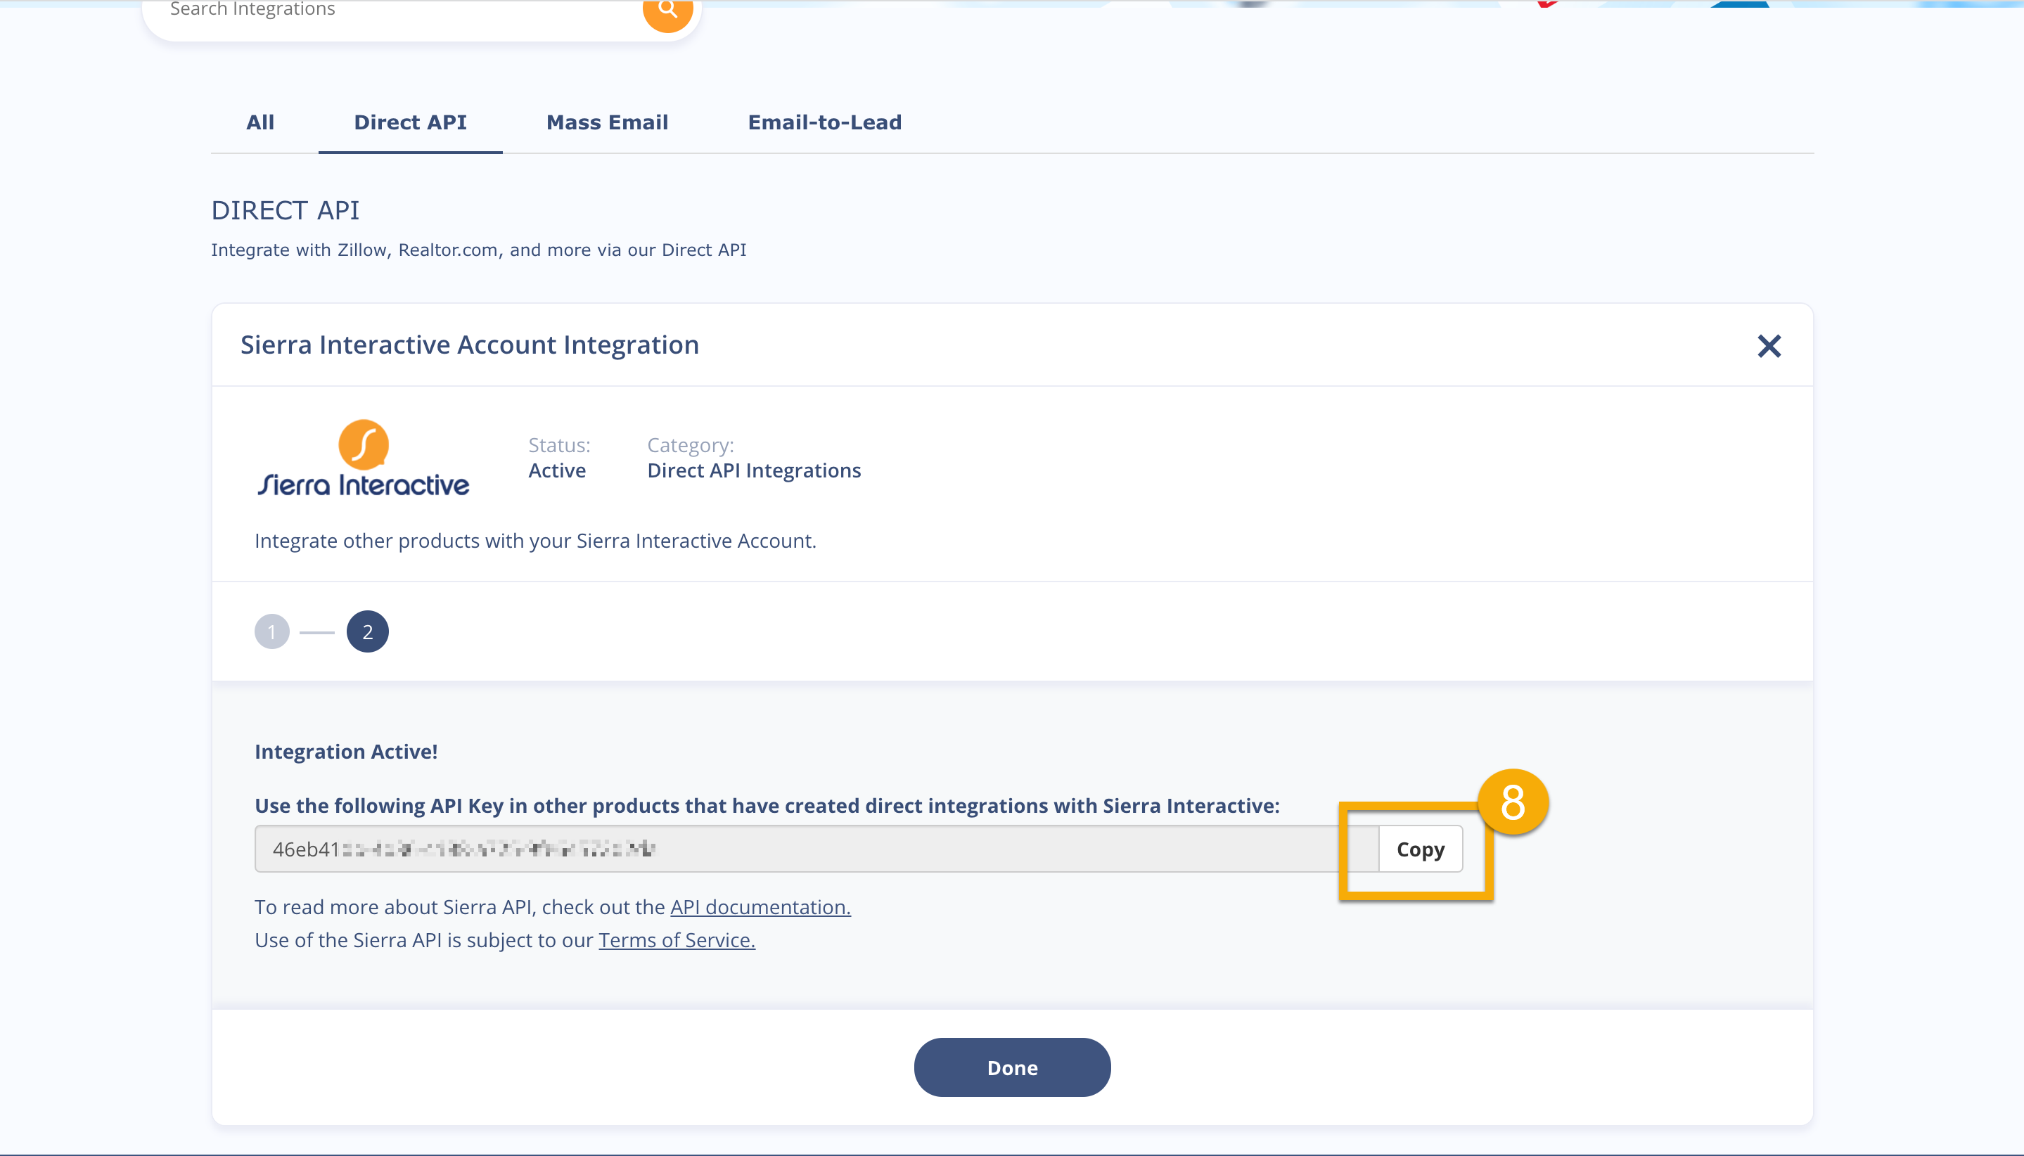Open the Email-to-Lead tab
The image size is (2024, 1156).
pos(824,122)
